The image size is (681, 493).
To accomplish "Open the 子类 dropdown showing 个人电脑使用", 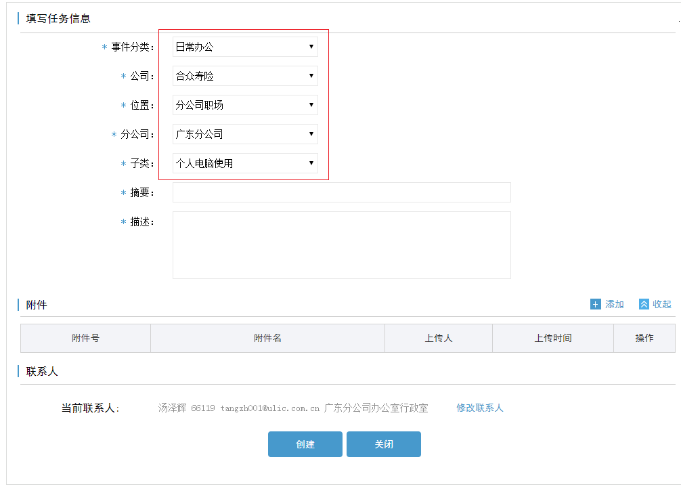I will pos(245,163).
